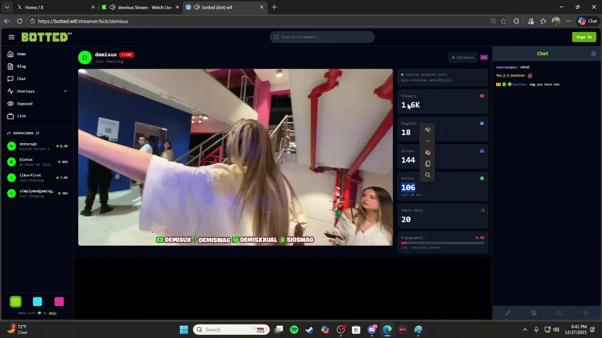Open the tab search dropdown arrow
602x338 pixels.
coord(7,7)
